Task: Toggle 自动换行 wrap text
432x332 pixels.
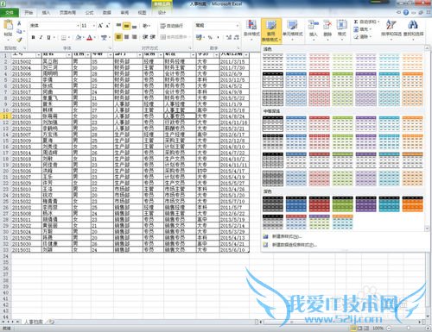Action: [172, 26]
